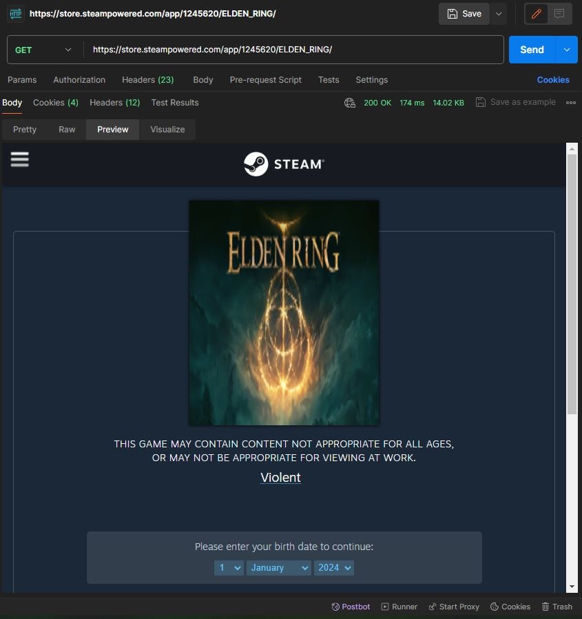Open the Tests tab
Viewport: 582px width, 619px height.
pos(329,80)
